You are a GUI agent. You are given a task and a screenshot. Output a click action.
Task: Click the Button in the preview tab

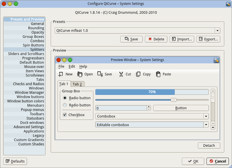click(x=181, y=108)
